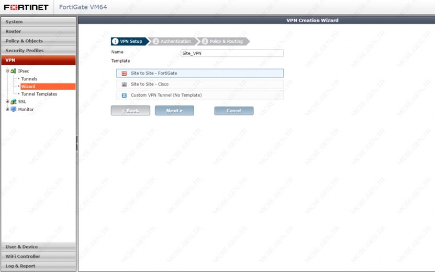This screenshot has width=435, height=272.
Task: Click the Name field containing Site_VPN
Action: coord(232,53)
